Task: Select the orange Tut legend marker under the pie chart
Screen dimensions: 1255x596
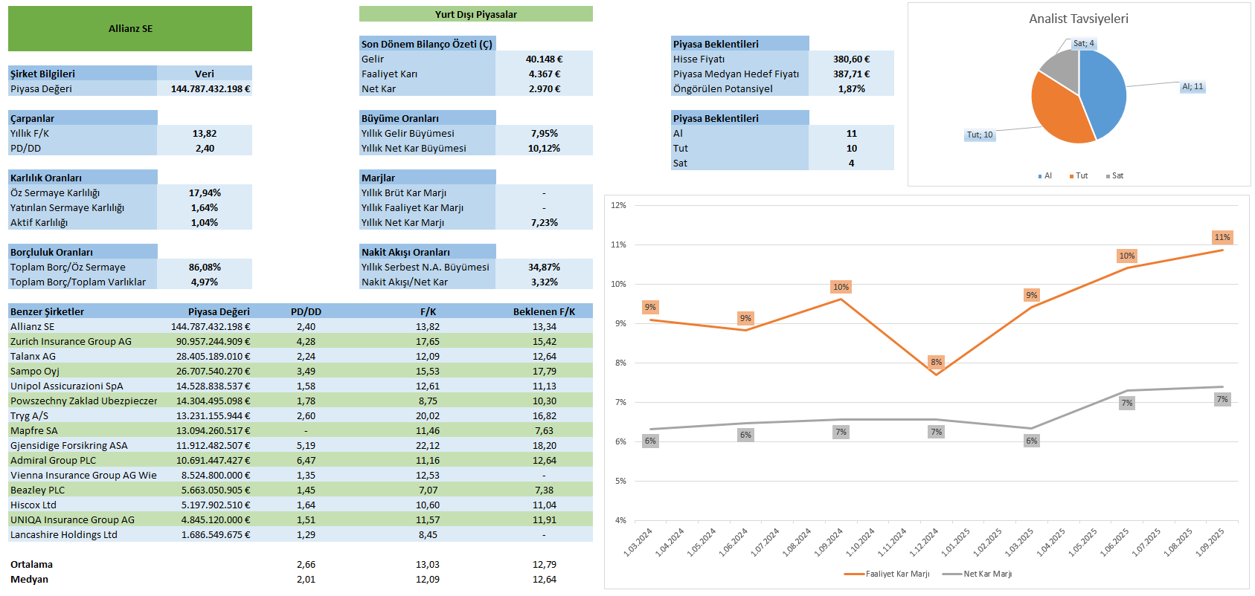Action: 1071,176
